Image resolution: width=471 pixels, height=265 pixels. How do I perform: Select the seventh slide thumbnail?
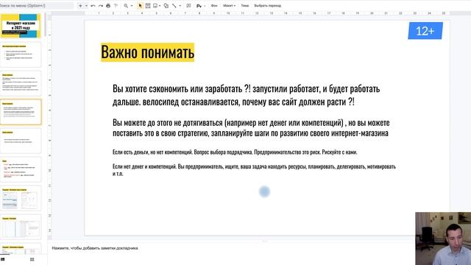tap(21, 198)
